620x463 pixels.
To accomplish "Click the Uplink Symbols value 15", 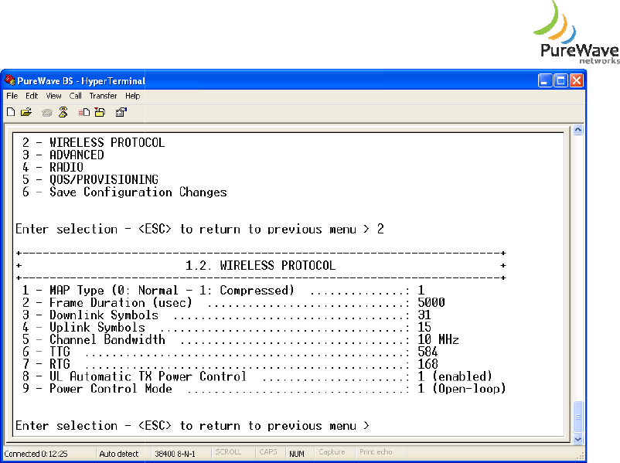I will (424, 327).
